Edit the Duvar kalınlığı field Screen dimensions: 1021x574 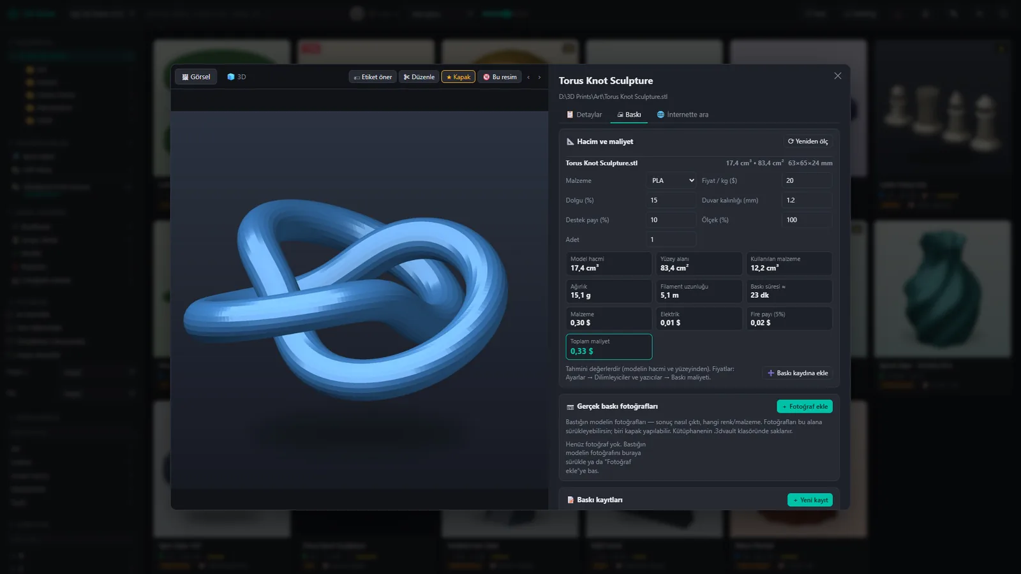pos(807,200)
